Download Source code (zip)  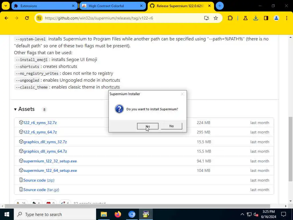pyautogui.click(x=39, y=180)
